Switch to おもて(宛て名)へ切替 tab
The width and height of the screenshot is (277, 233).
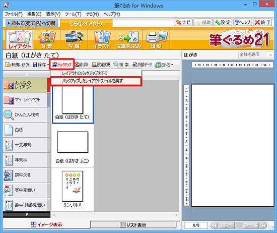pyautogui.click(x=32, y=23)
